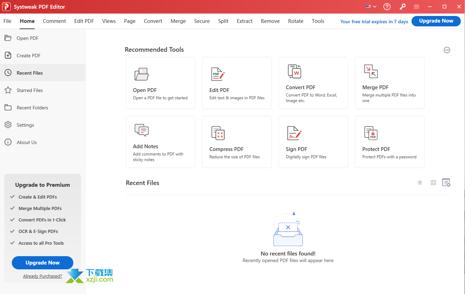Screen dimensions: 465x294
Task: Click the About Us info icon
Action: click(8, 142)
